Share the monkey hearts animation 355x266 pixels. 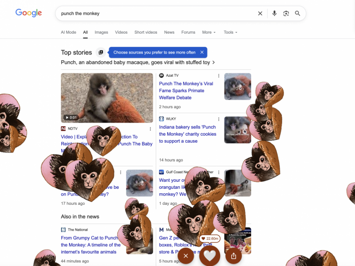(234, 256)
